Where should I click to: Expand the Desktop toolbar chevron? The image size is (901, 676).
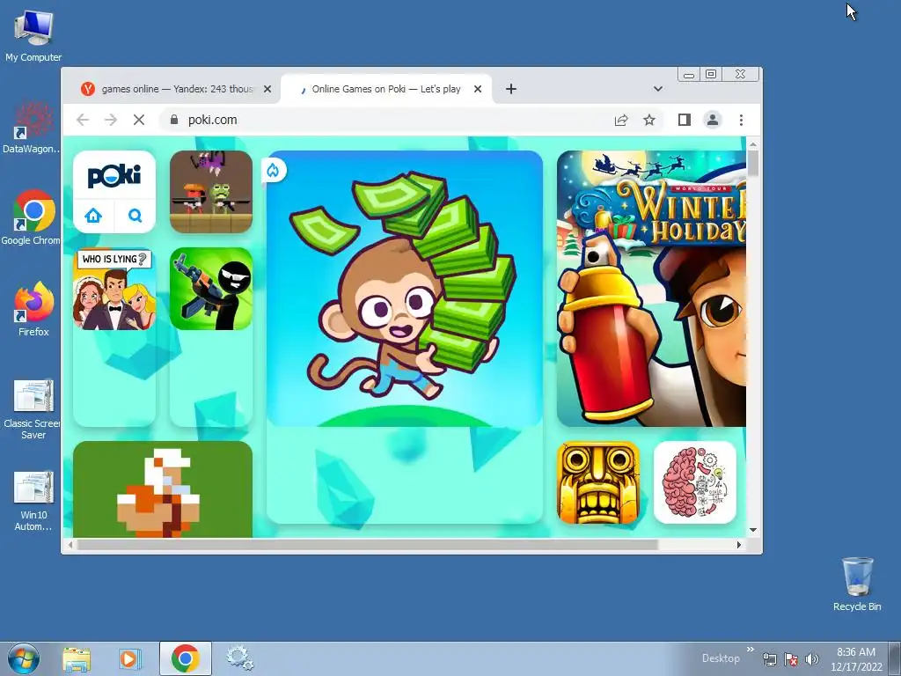coord(750,650)
